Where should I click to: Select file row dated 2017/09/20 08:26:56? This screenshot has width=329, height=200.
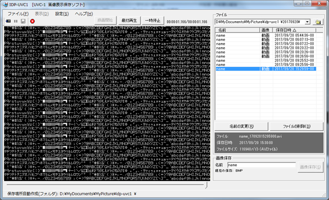click(x=266, y=57)
